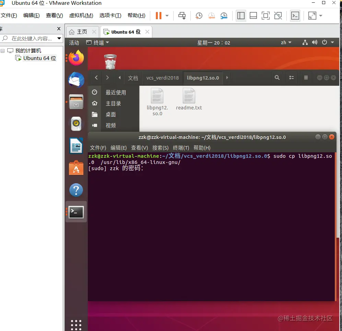342x331 pixels.
Task: Open the 终端 application menu in top bar
Action: (x=97, y=43)
